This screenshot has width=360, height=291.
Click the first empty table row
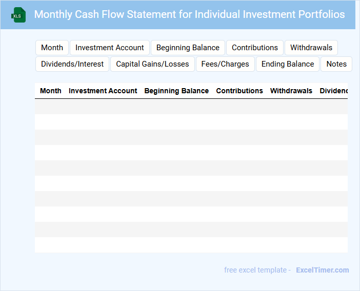pyautogui.click(x=191, y=107)
